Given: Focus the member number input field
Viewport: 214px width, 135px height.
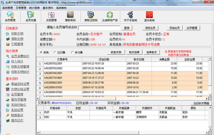Looking at the screenshot, I should click(99, 28).
